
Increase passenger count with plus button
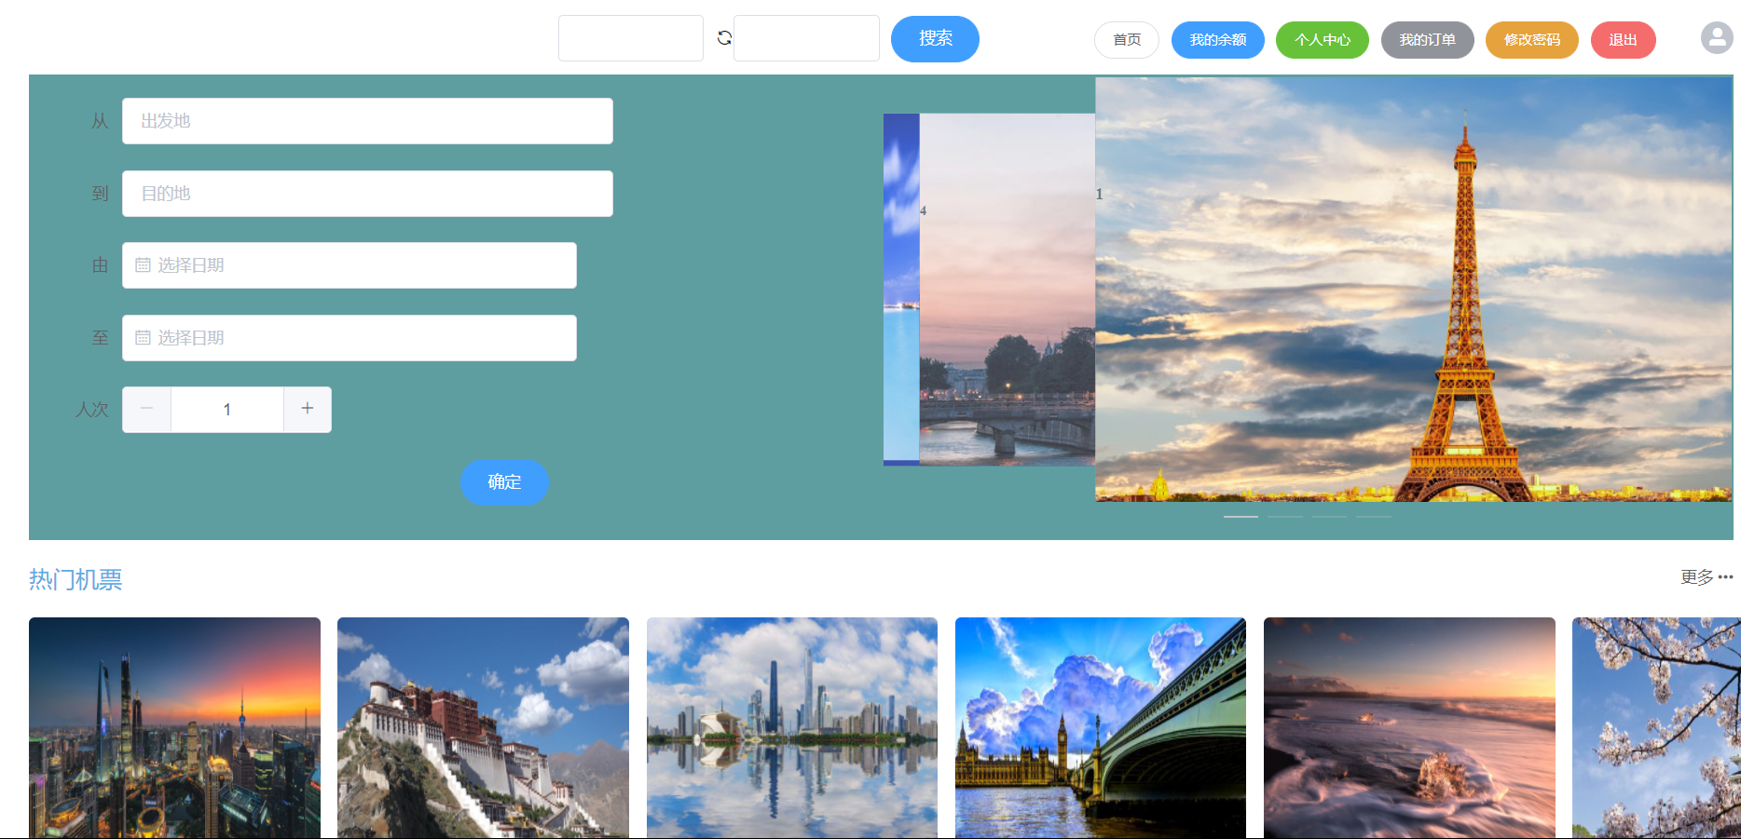[x=308, y=410]
